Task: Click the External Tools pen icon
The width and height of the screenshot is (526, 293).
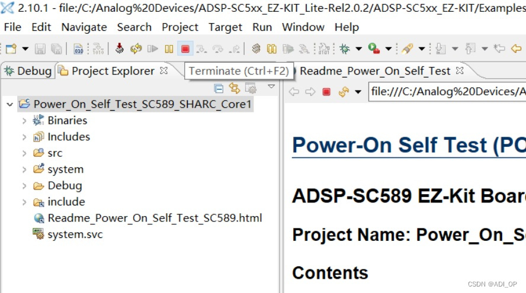Action: pyautogui.click(x=407, y=49)
